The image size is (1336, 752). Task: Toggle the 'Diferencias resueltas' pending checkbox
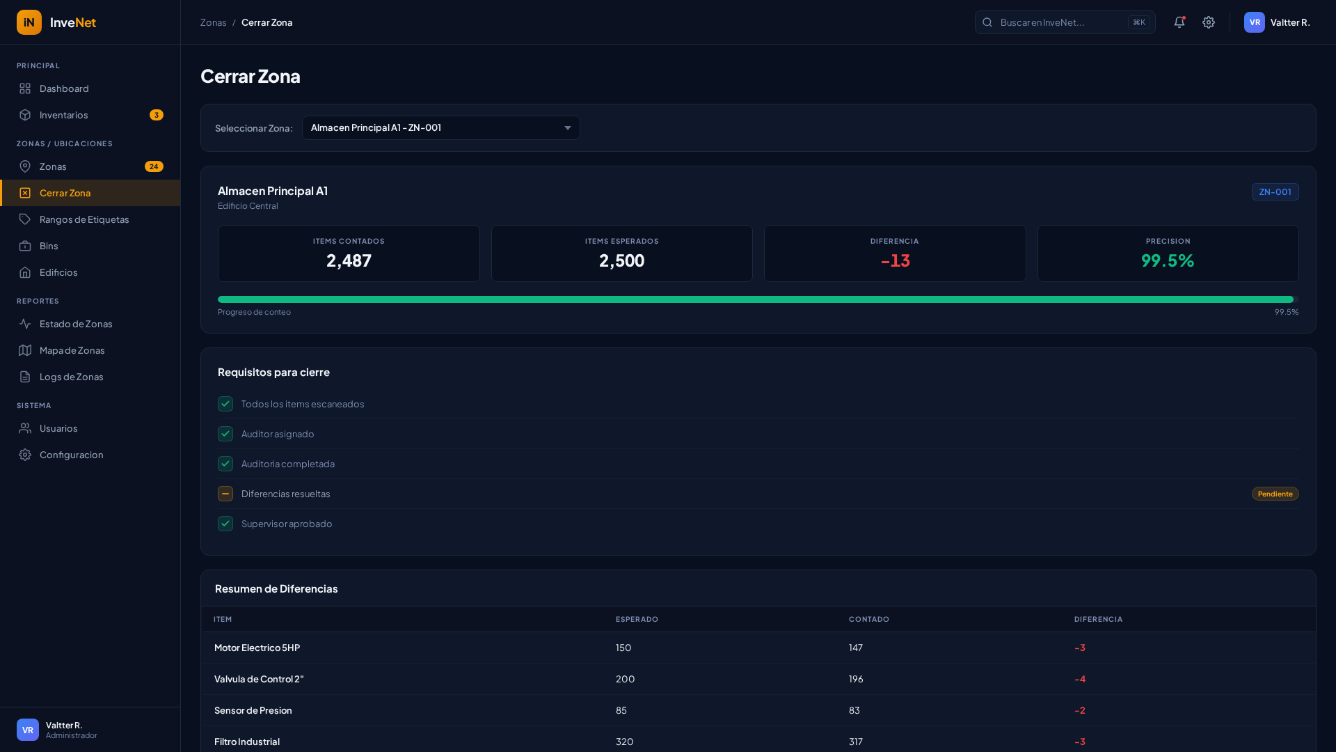coord(225,494)
